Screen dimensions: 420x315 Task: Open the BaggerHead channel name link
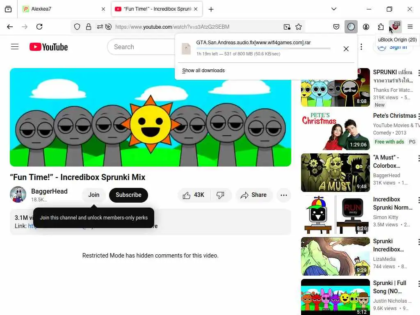(x=49, y=191)
